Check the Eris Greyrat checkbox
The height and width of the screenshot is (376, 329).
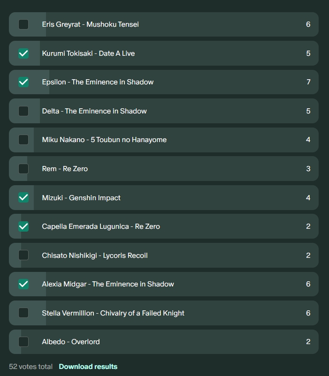(23, 24)
